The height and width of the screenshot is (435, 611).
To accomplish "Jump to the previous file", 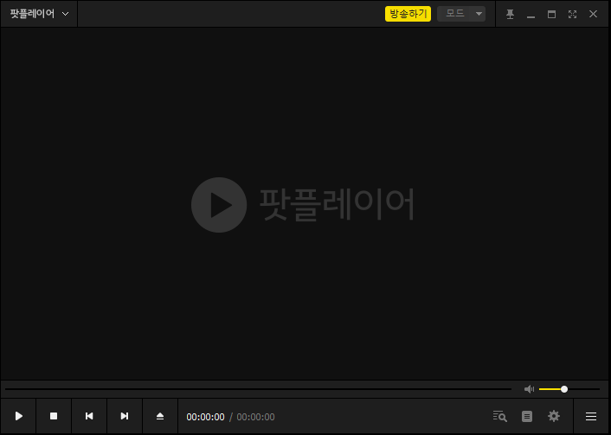I will tap(89, 416).
